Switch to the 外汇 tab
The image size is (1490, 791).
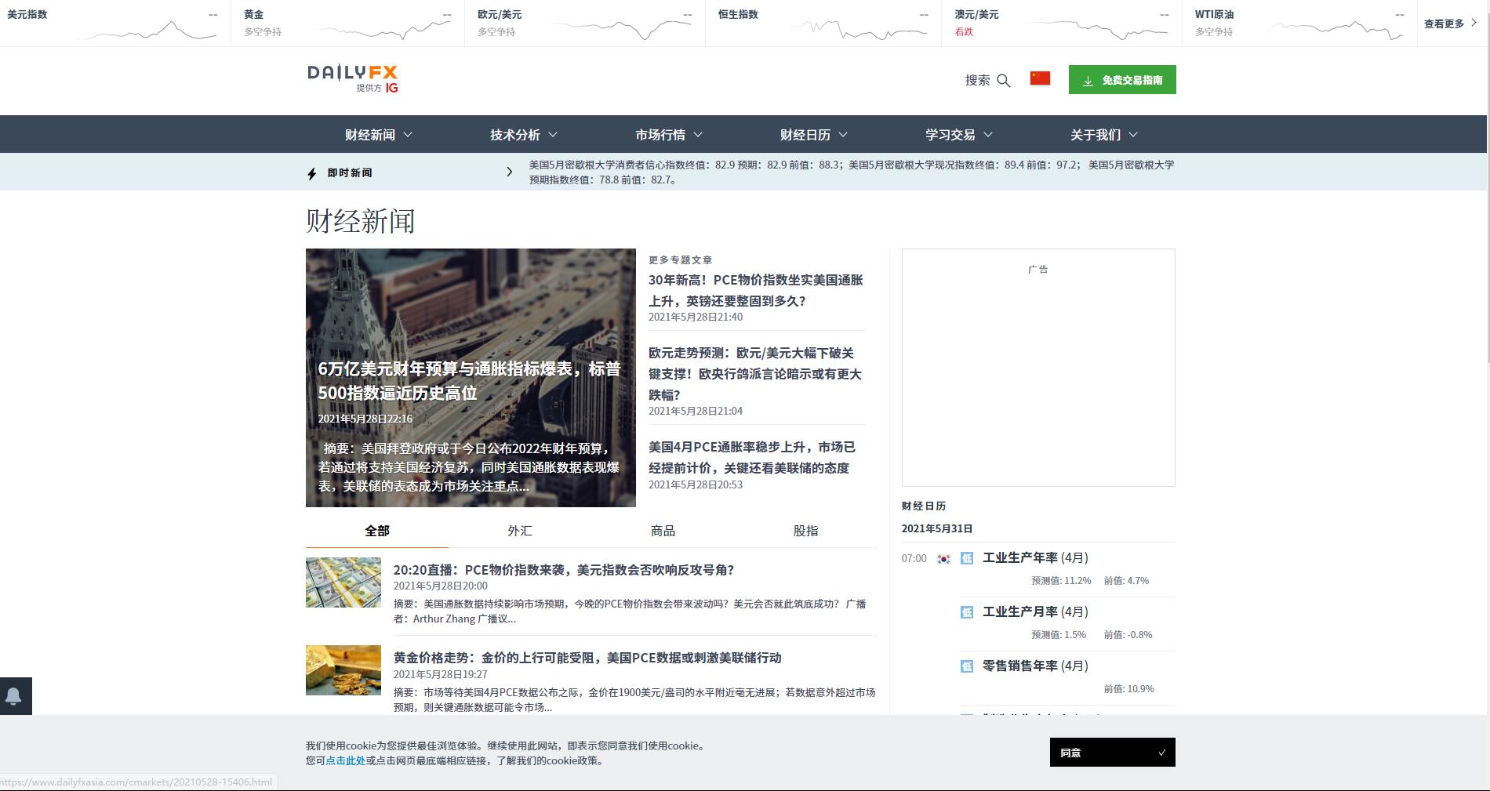[519, 531]
